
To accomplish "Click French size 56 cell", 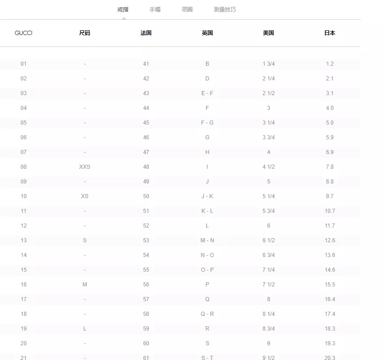I will [146, 285].
